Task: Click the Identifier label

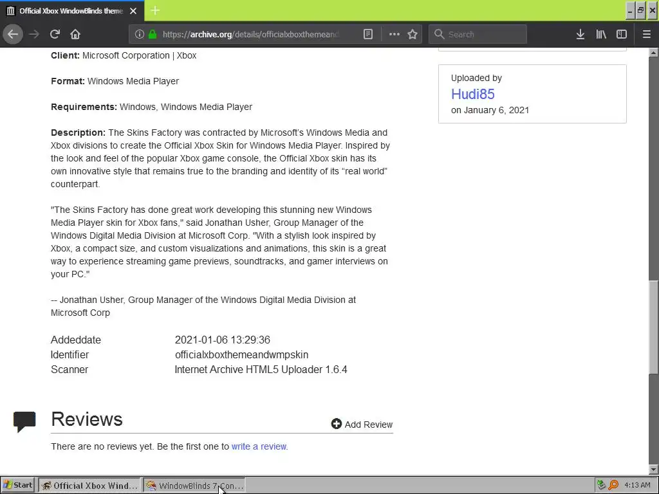Action: (70, 354)
